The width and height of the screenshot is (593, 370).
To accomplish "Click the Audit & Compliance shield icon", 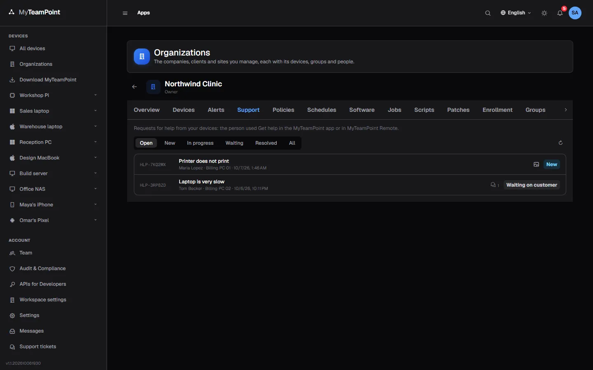I will coord(12,268).
